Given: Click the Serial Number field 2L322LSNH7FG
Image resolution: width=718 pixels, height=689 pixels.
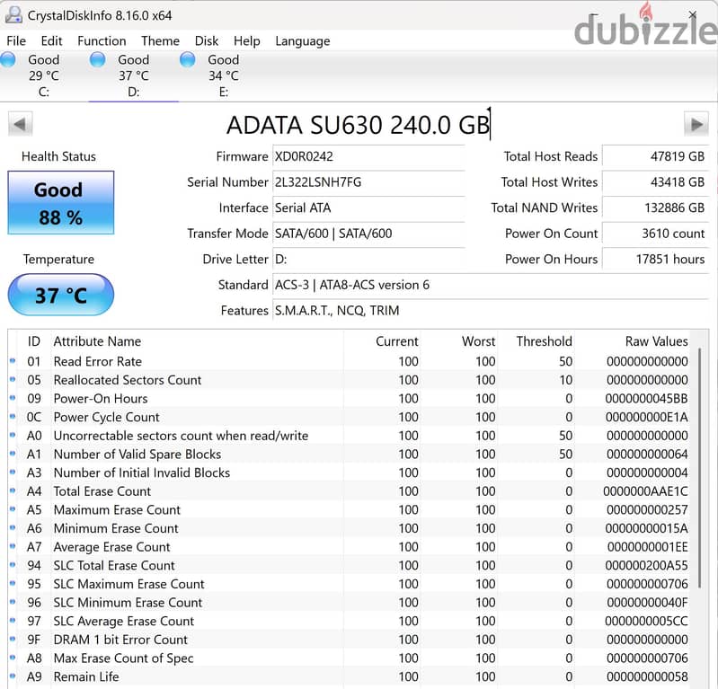Looking at the screenshot, I should [368, 182].
